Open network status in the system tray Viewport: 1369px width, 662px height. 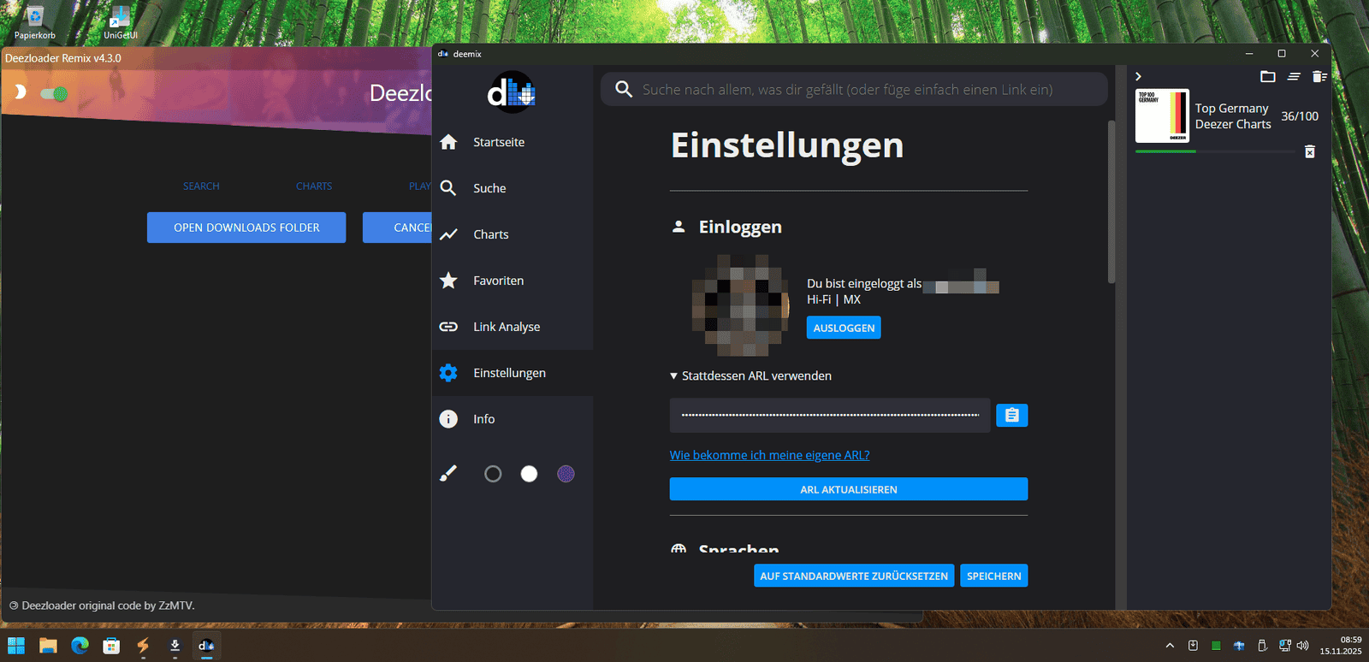(x=1284, y=646)
